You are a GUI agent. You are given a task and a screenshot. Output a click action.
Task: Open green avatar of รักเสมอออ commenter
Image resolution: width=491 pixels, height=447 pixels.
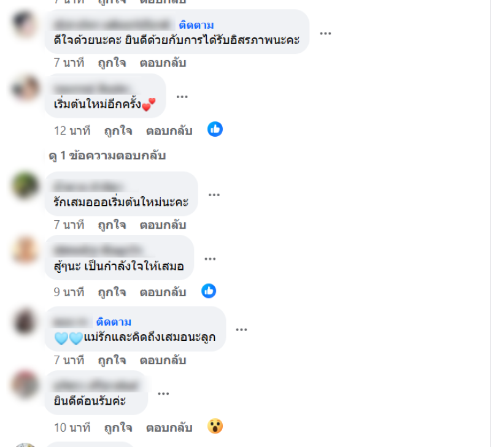pos(25,186)
